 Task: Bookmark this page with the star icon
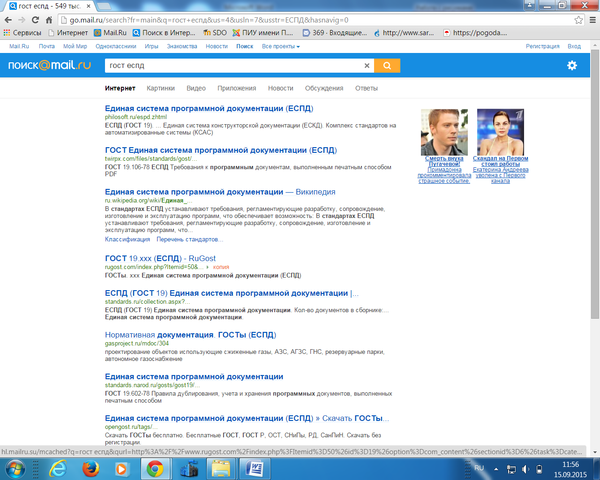579,20
